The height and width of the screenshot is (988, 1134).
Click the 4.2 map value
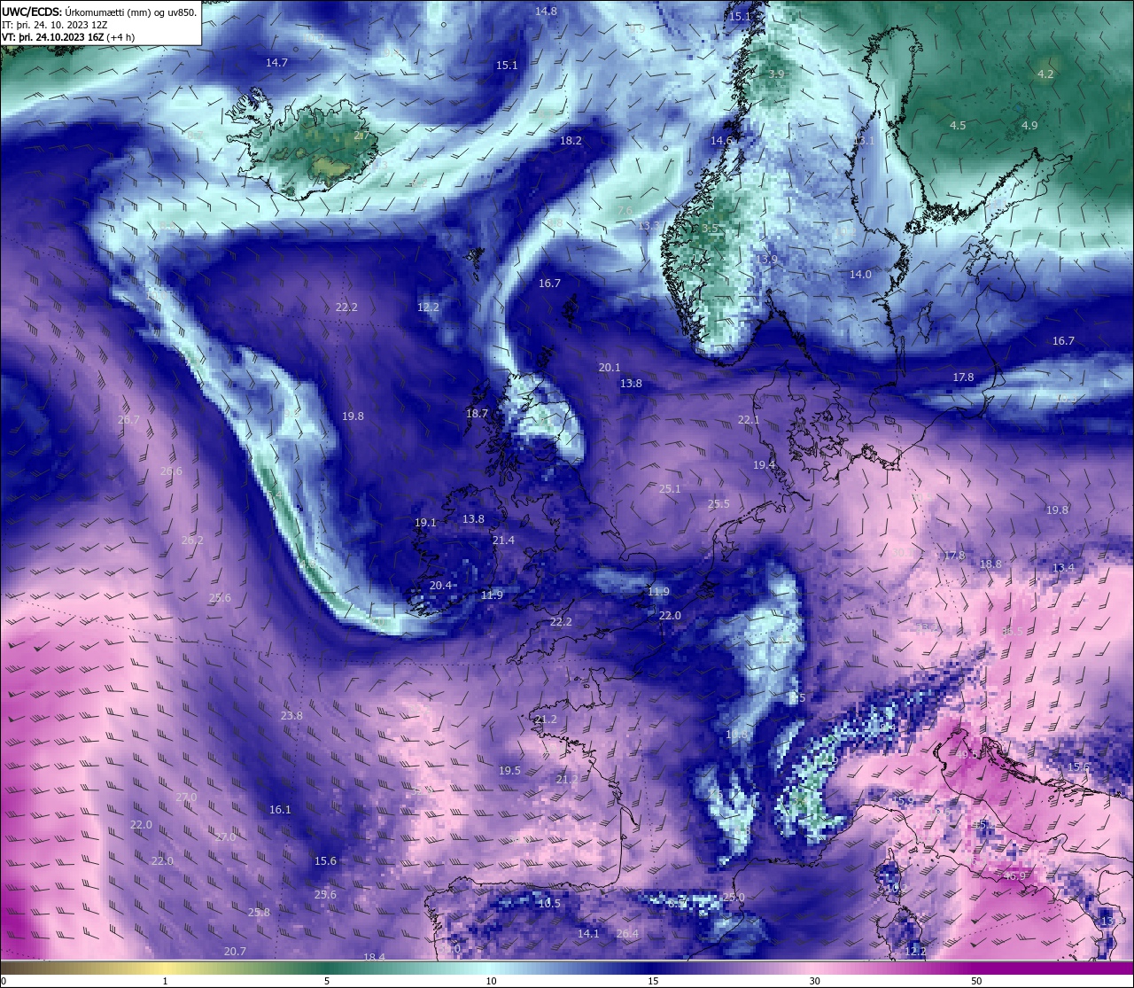coord(1045,74)
